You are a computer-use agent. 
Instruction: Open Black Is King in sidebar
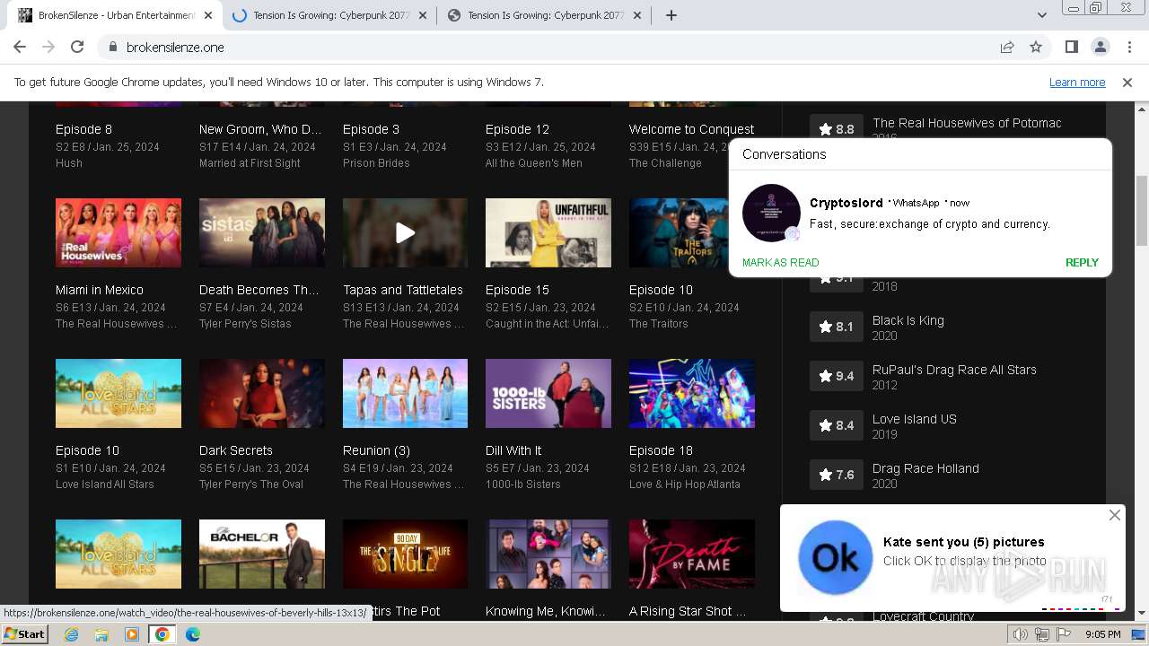908,320
